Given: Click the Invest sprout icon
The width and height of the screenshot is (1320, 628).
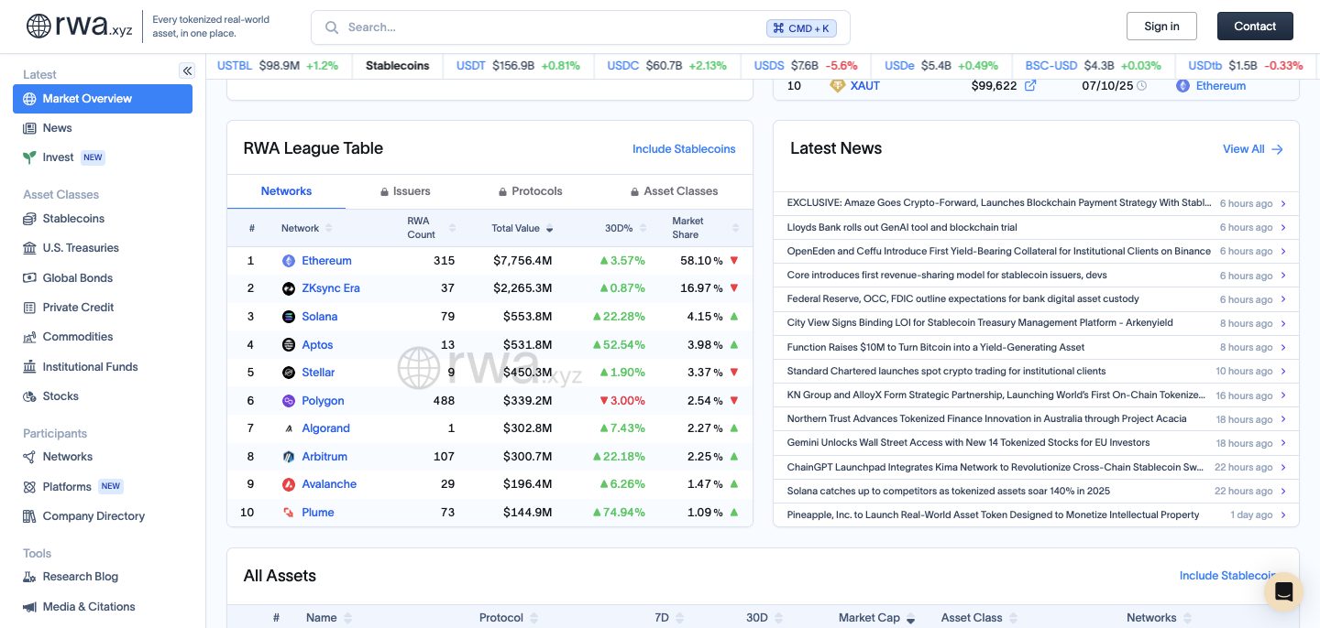Looking at the screenshot, I should click(29, 157).
